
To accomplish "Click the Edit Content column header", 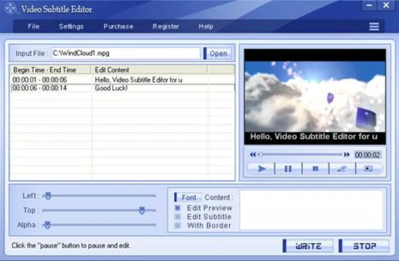I will tap(149, 70).
